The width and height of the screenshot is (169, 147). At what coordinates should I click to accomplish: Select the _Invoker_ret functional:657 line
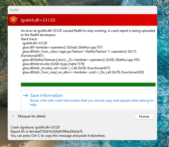(x=66, y=68)
